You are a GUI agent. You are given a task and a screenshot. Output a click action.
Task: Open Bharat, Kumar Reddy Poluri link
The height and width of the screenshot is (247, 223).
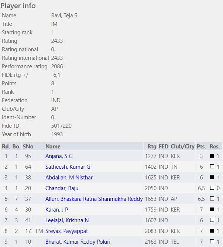78,242
